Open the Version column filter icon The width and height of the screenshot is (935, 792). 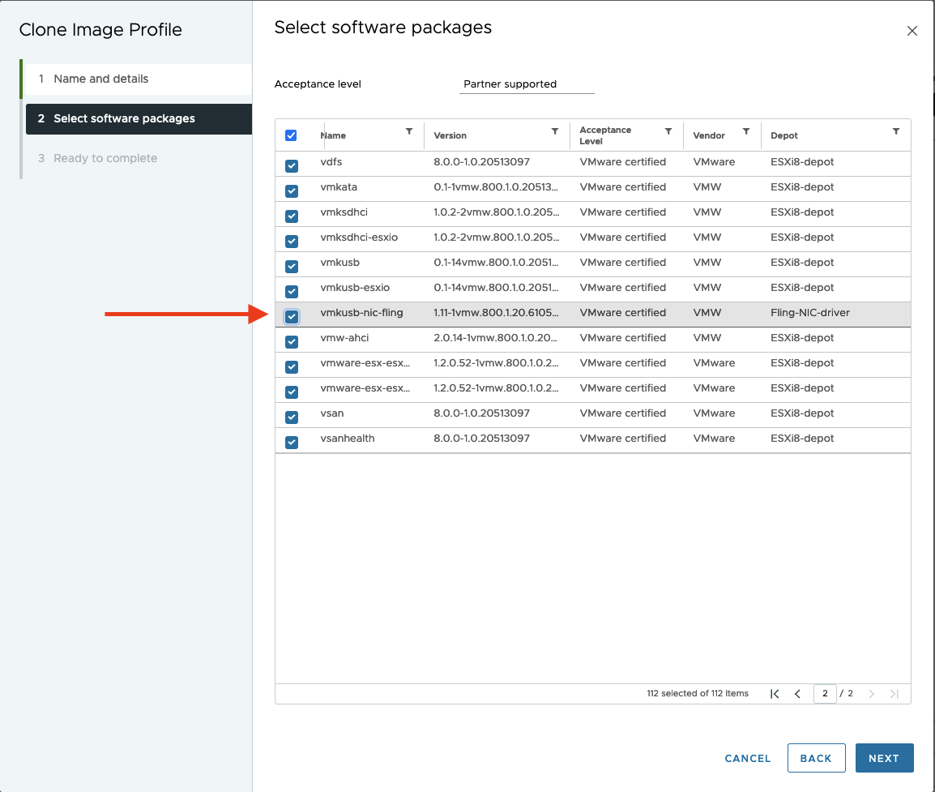(x=555, y=131)
